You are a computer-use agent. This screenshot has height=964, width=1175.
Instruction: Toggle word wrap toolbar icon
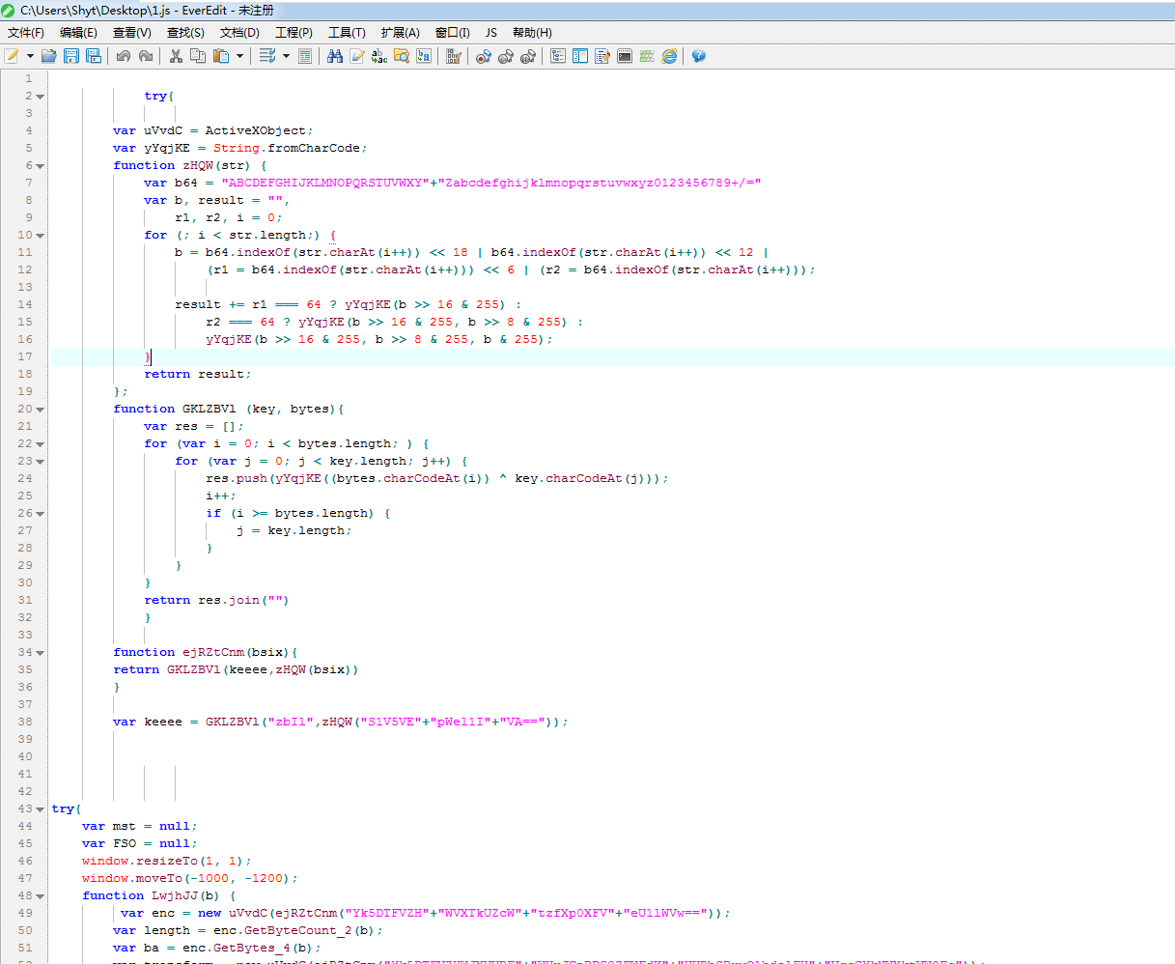(267, 56)
